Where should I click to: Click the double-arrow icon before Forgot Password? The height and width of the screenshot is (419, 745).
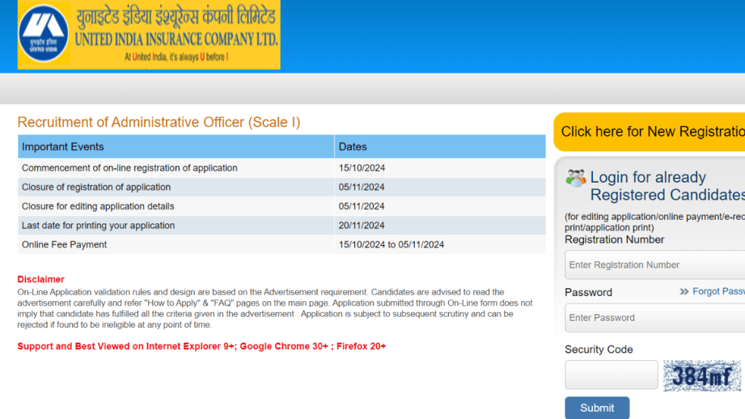click(684, 292)
